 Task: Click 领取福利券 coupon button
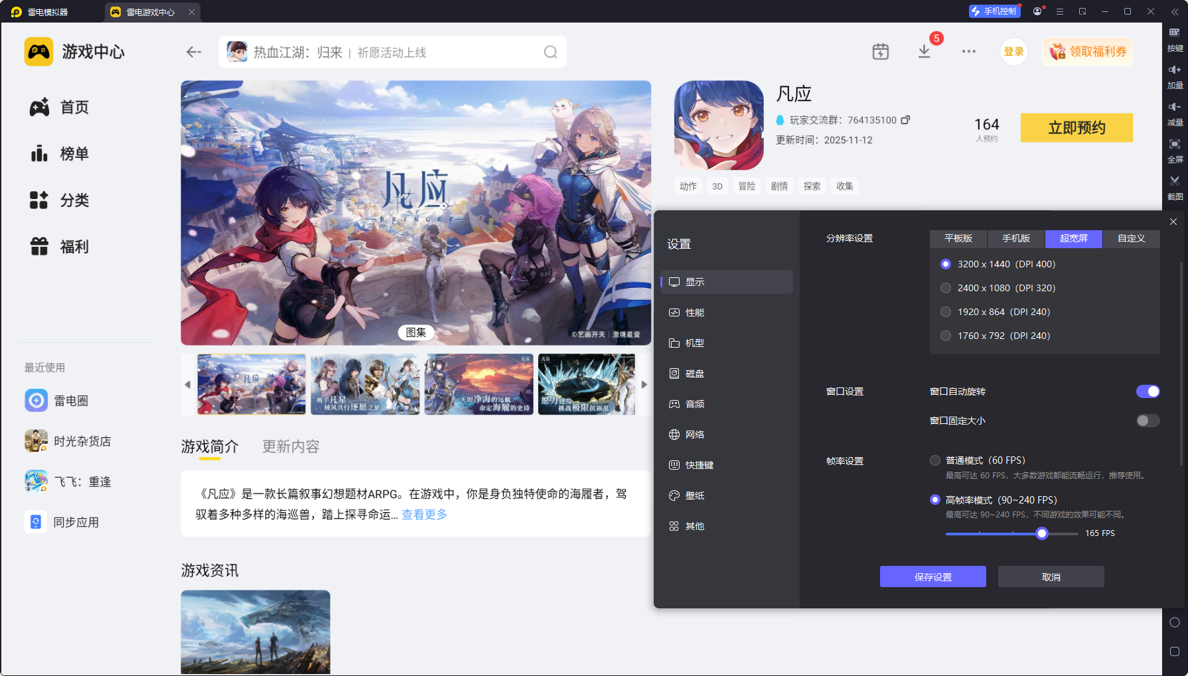point(1088,52)
